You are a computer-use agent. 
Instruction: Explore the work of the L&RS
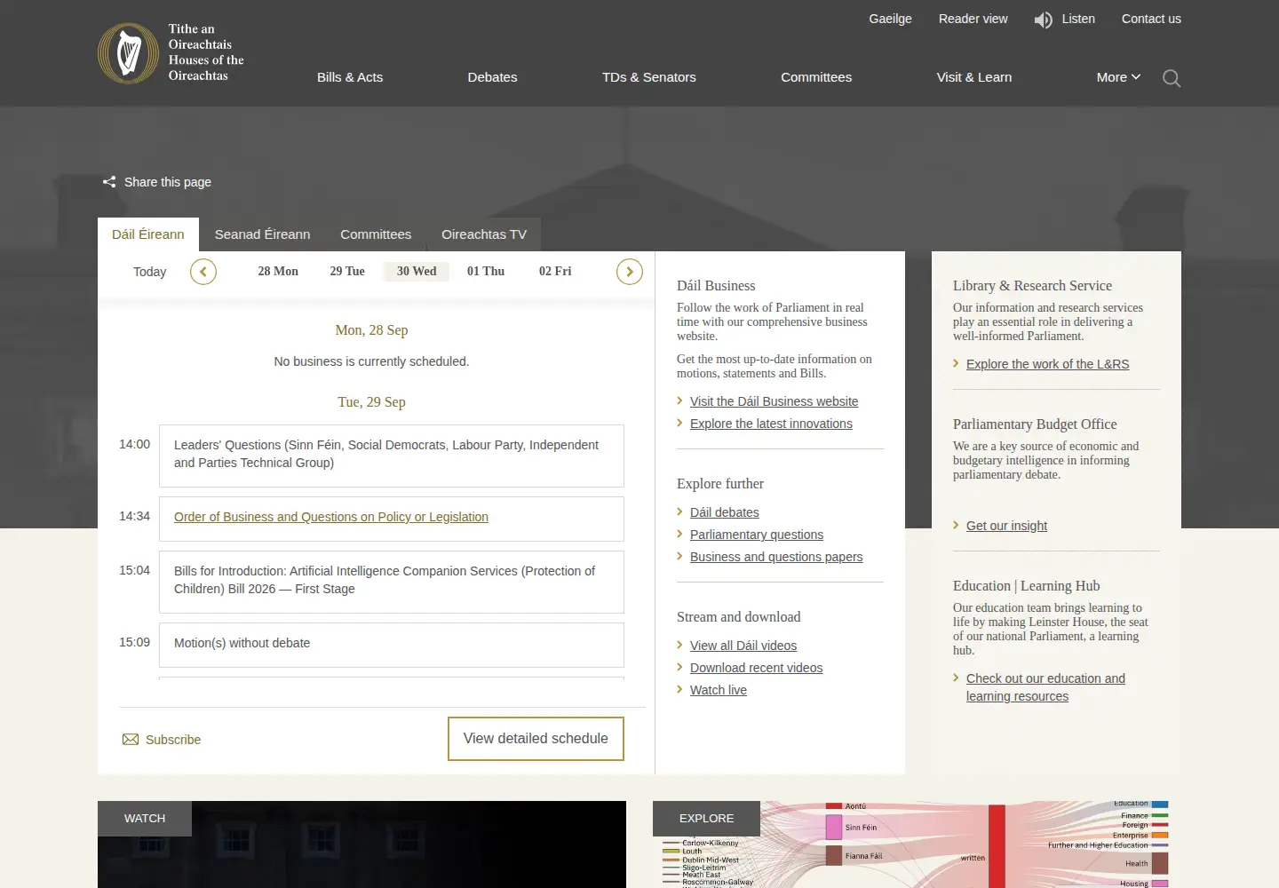1047,364
